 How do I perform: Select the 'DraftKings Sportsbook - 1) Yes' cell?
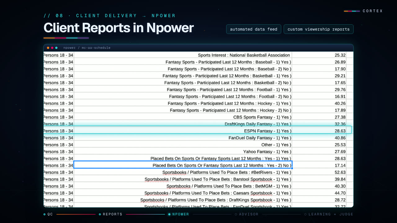[x=183, y=200]
